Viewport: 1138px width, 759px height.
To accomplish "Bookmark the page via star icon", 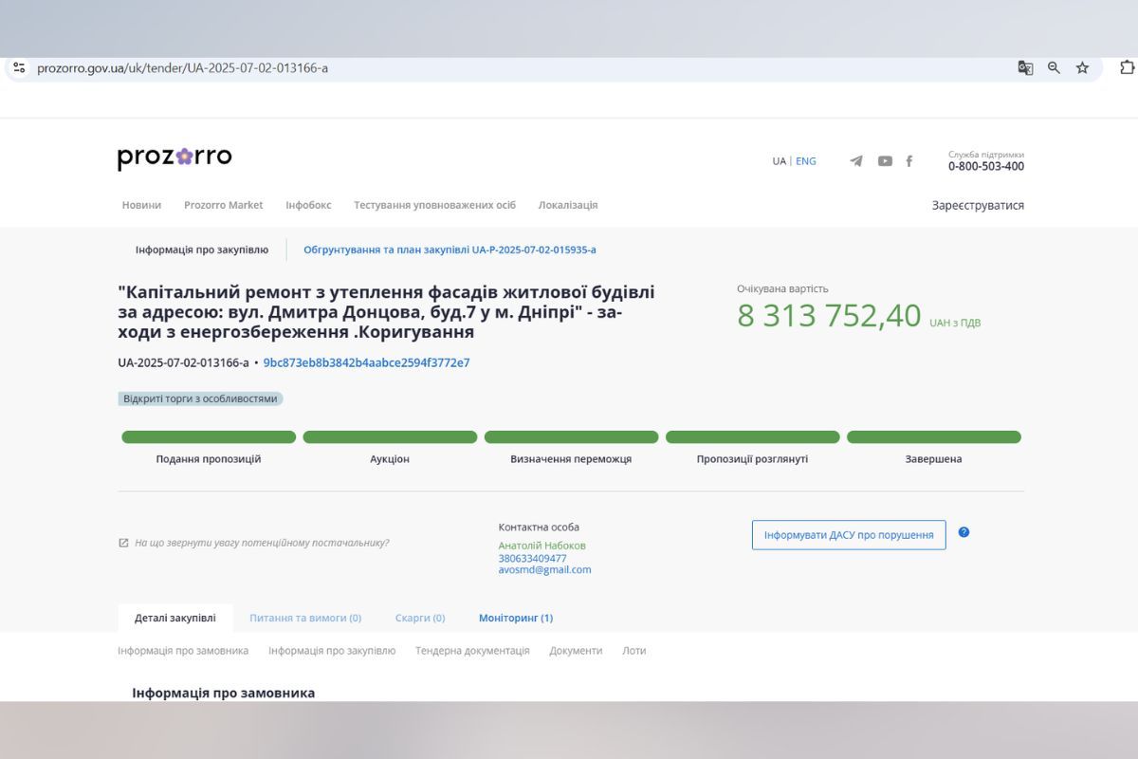I will click(x=1081, y=68).
